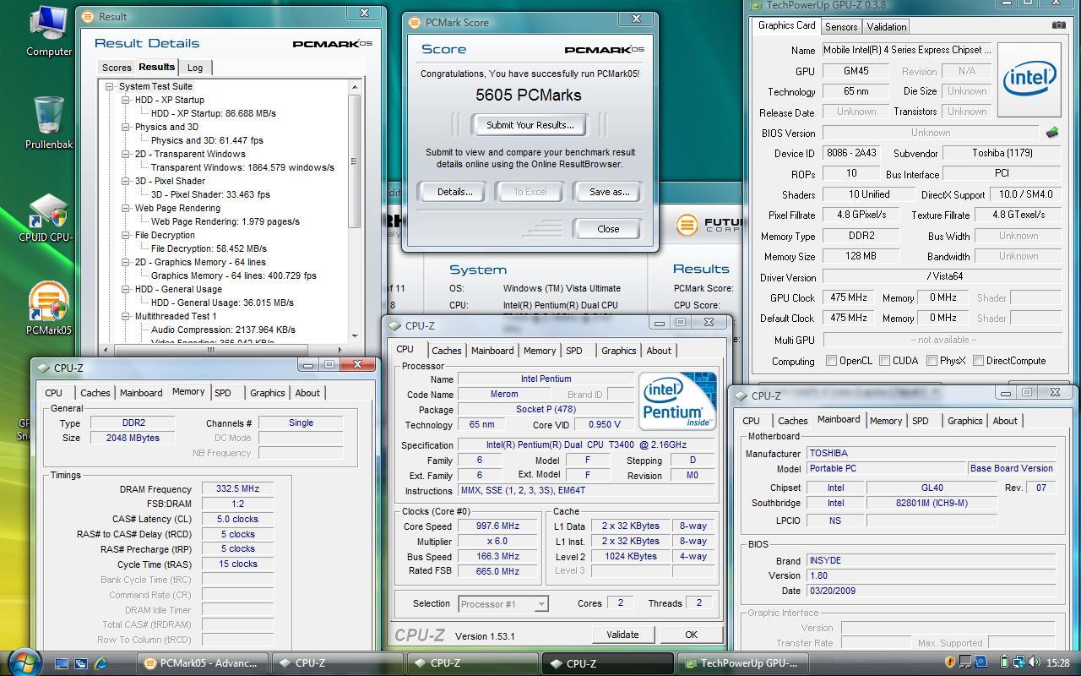Click the security shield tray icon

click(949, 662)
